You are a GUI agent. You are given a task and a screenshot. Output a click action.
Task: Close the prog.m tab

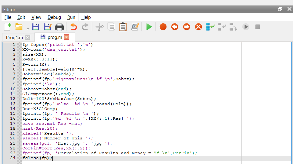click(x=66, y=37)
